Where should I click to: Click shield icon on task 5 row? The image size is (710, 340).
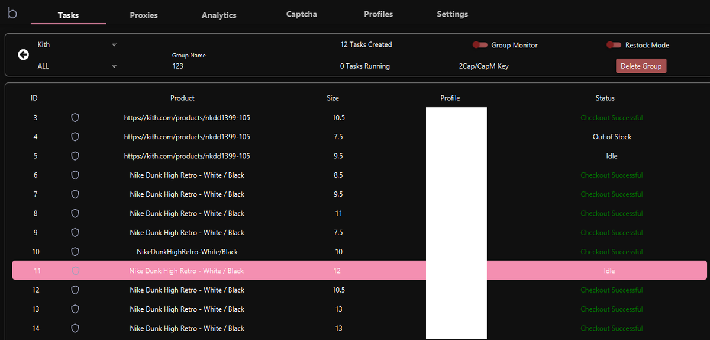(75, 156)
